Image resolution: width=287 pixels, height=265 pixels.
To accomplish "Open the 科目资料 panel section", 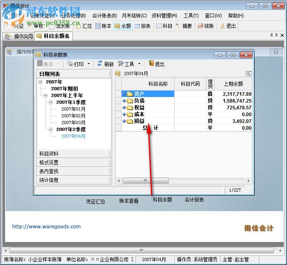I will click(x=74, y=154).
